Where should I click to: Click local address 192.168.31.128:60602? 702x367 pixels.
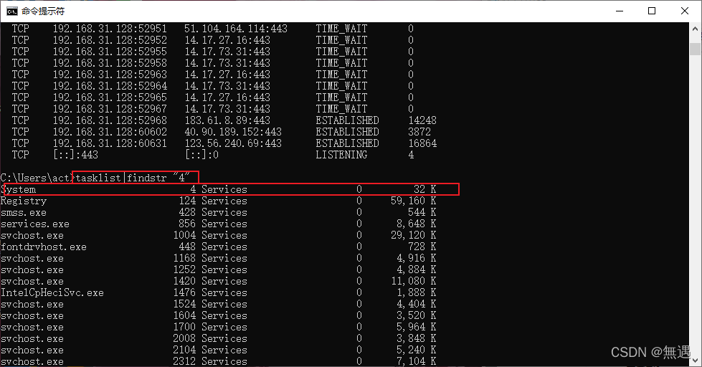pyautogui.click(x=110, y=132)
